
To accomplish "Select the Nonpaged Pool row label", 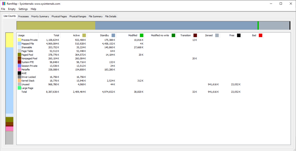I will click(29, 58).
